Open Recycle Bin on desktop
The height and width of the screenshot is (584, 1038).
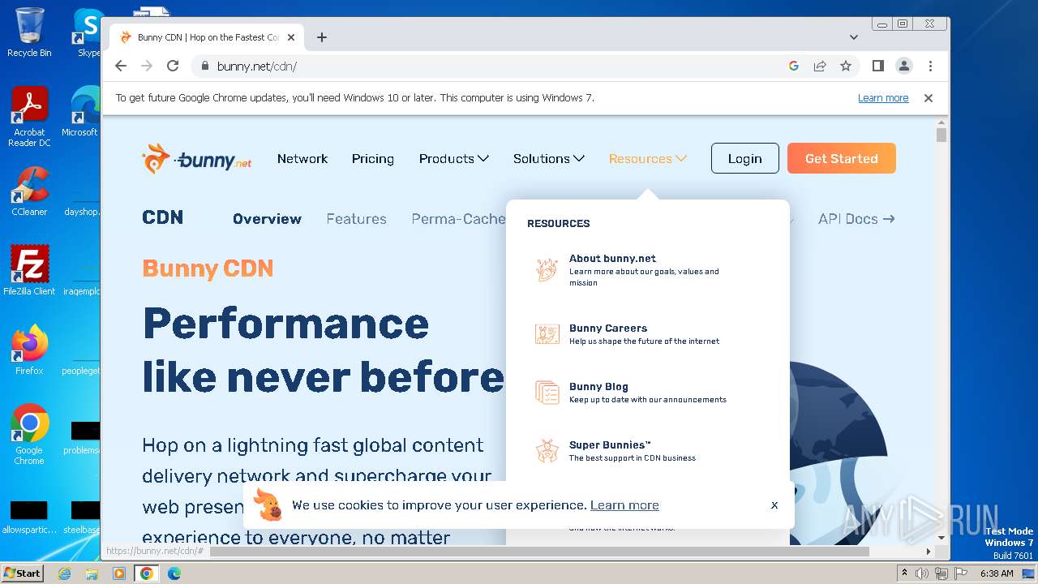point(29,32)
